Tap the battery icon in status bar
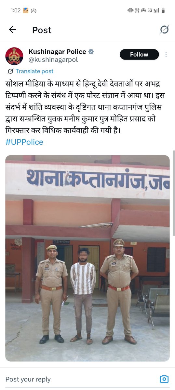 tap(163, 10)
